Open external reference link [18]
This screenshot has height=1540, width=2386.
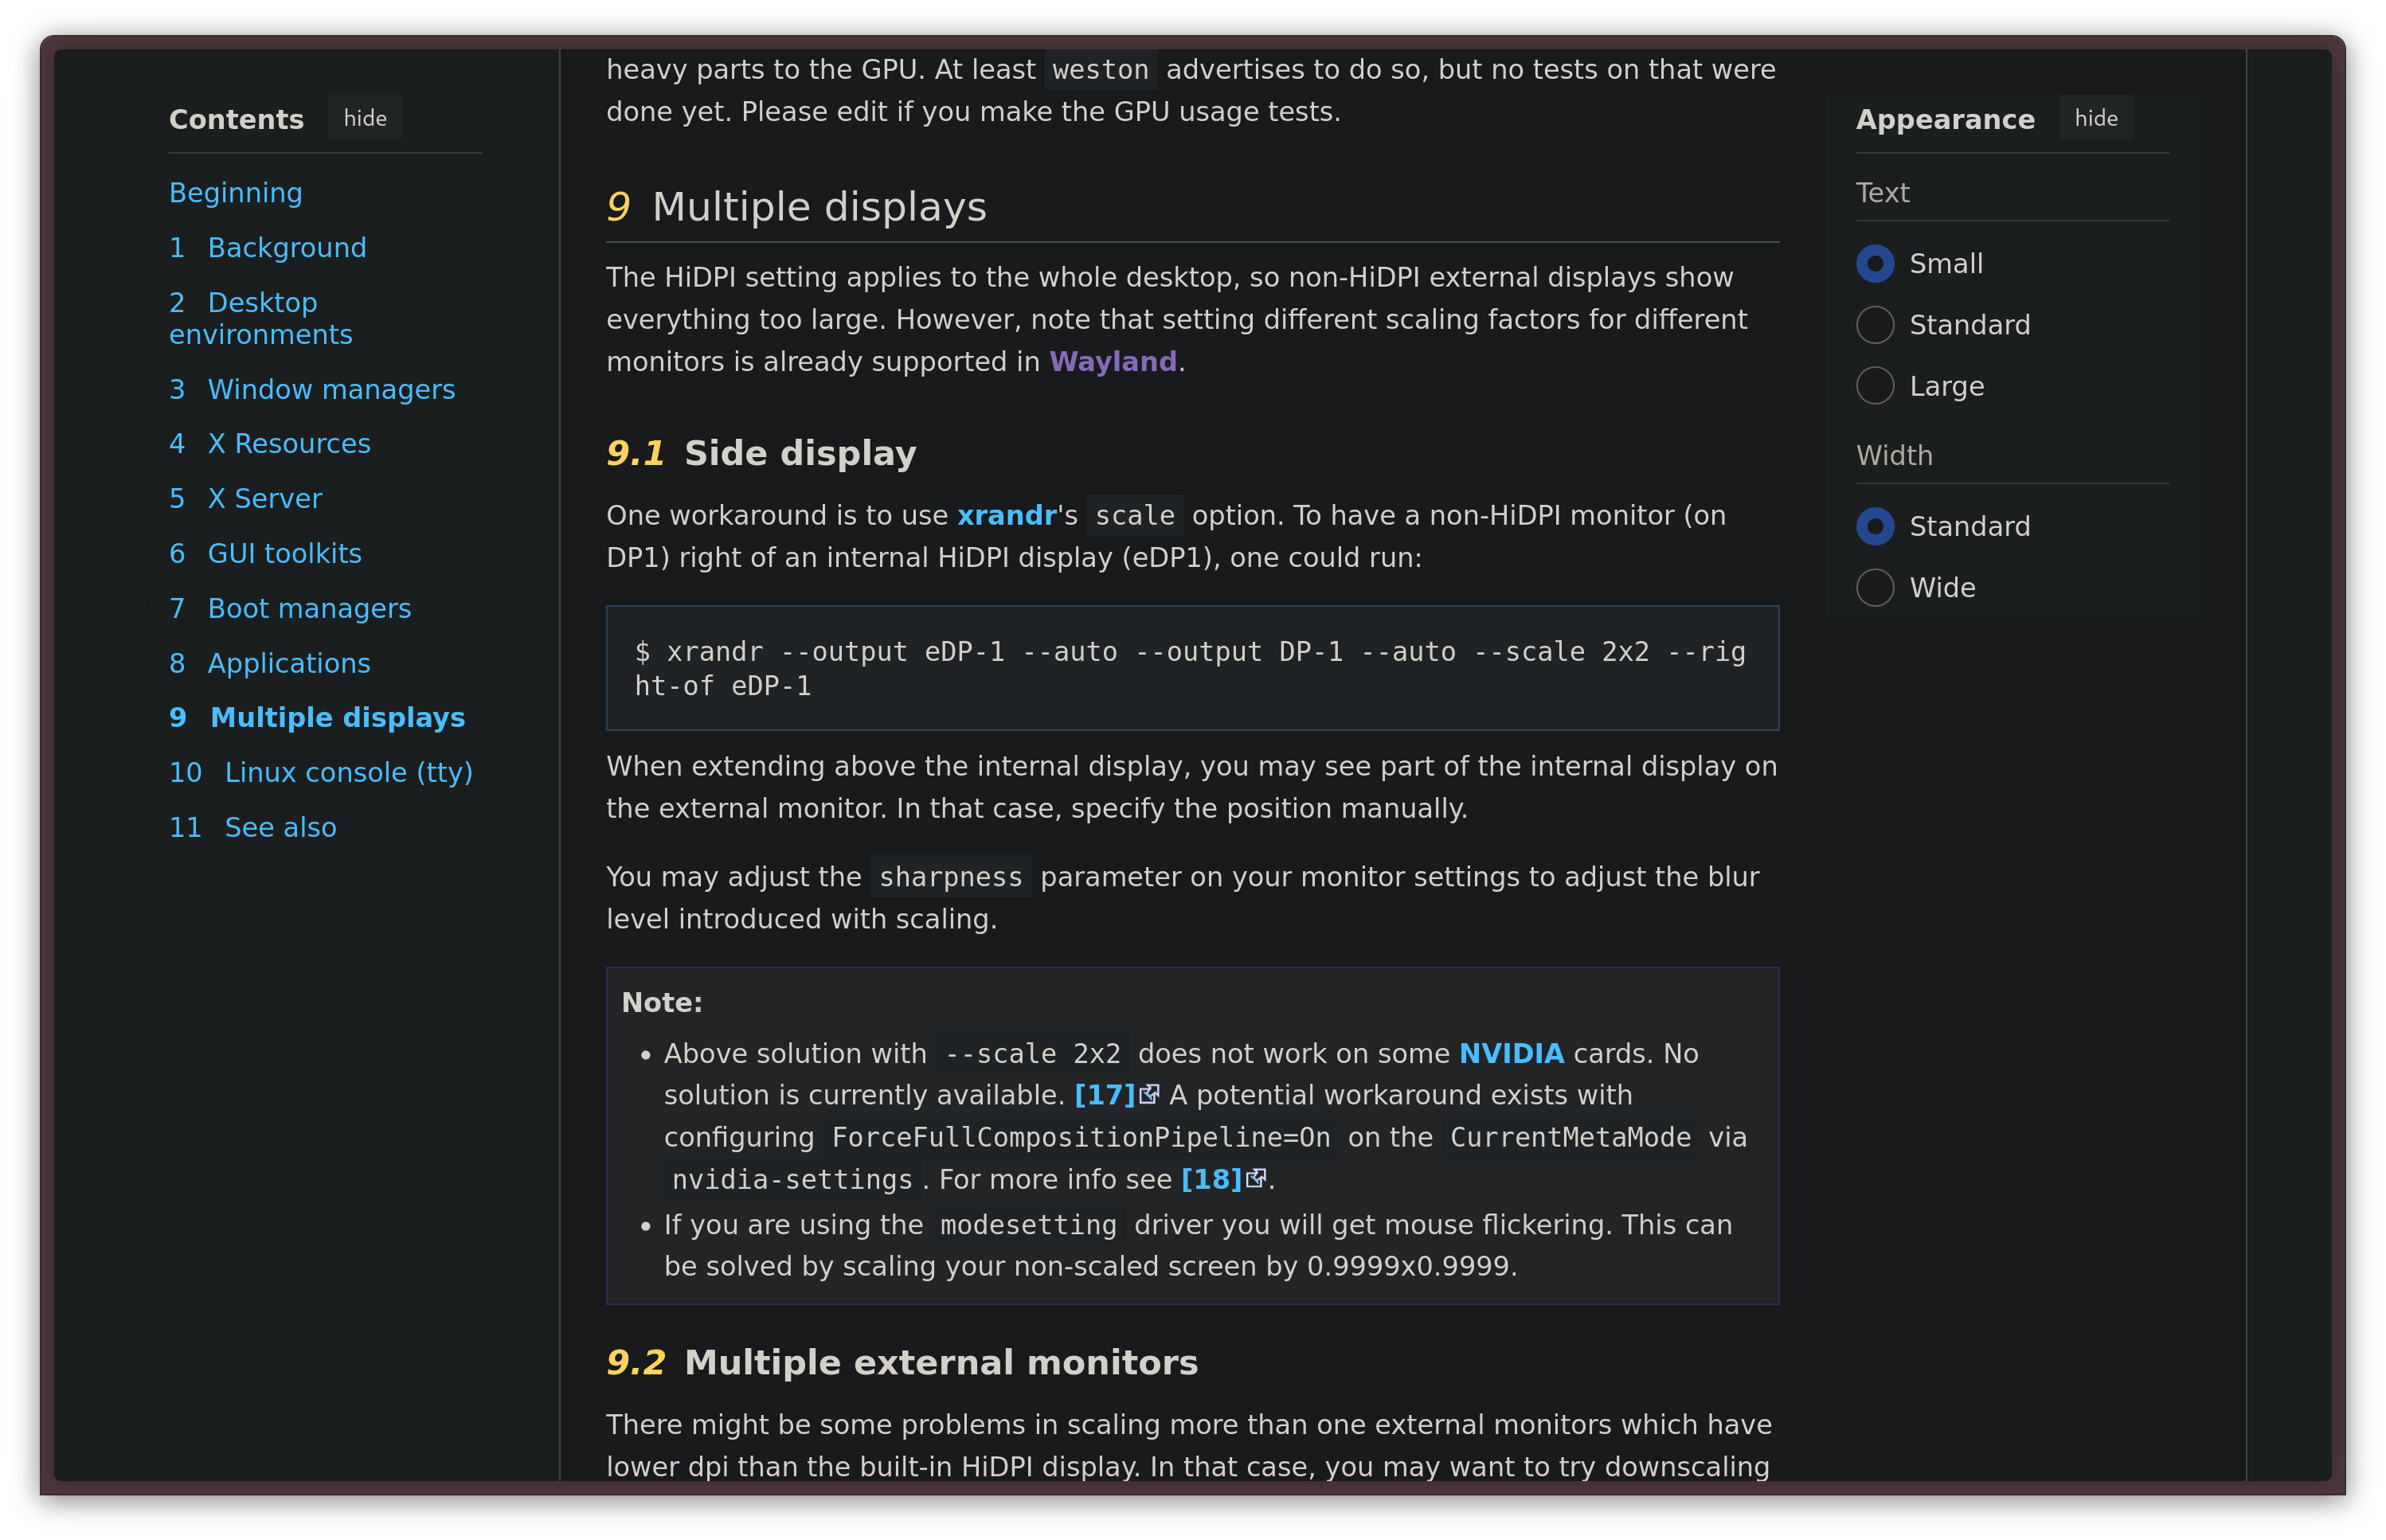(x=1212, y=1180)
